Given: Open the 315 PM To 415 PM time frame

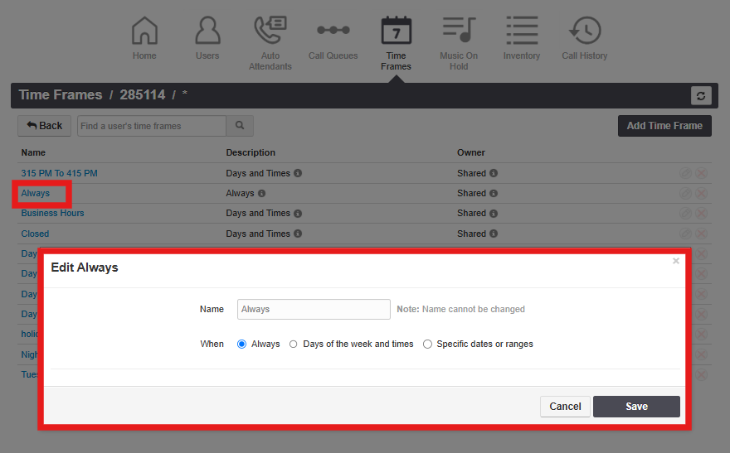Looking at the screenshot, I should click(x=59, y=173).
